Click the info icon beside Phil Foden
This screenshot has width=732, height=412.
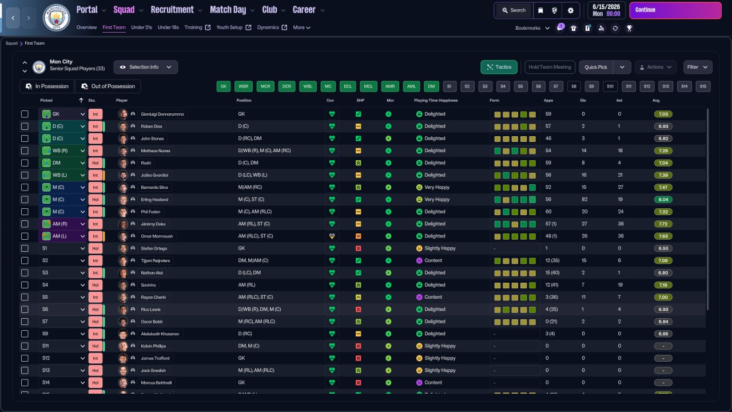click(x=133, y=212)
